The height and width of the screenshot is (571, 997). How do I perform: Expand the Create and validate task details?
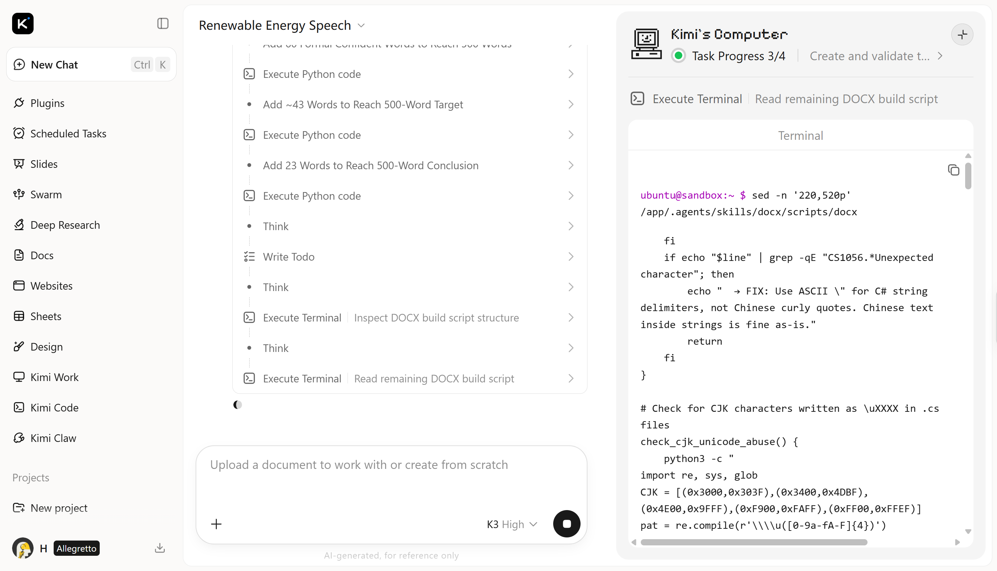coord(876,56)
